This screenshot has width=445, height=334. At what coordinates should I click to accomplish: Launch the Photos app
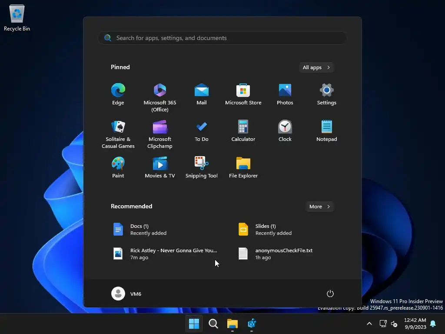[x=285, y=94]
